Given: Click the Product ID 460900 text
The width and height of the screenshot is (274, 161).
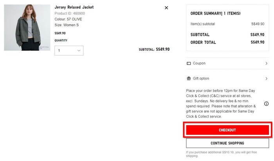Looking at the screenshot, I should tap(69, 13).
